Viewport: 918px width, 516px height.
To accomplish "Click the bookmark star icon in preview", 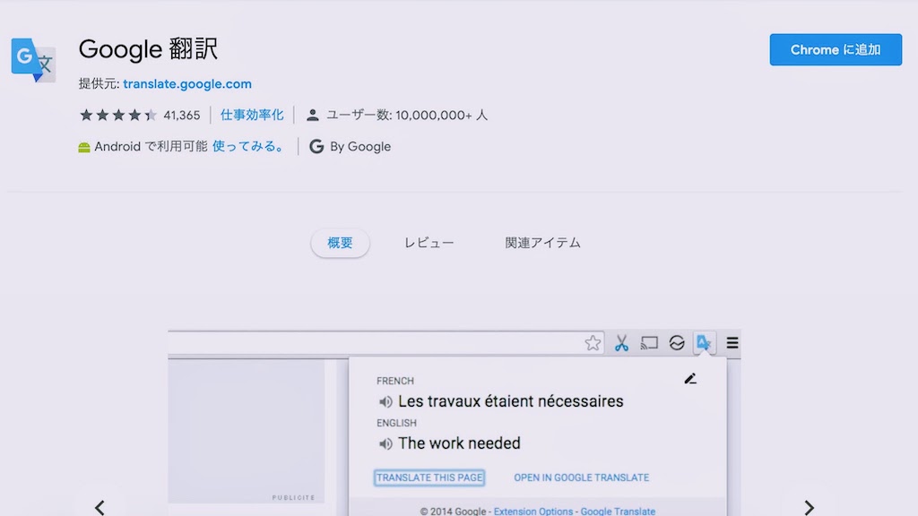I will pyautogui.click(x=593, y=343).
